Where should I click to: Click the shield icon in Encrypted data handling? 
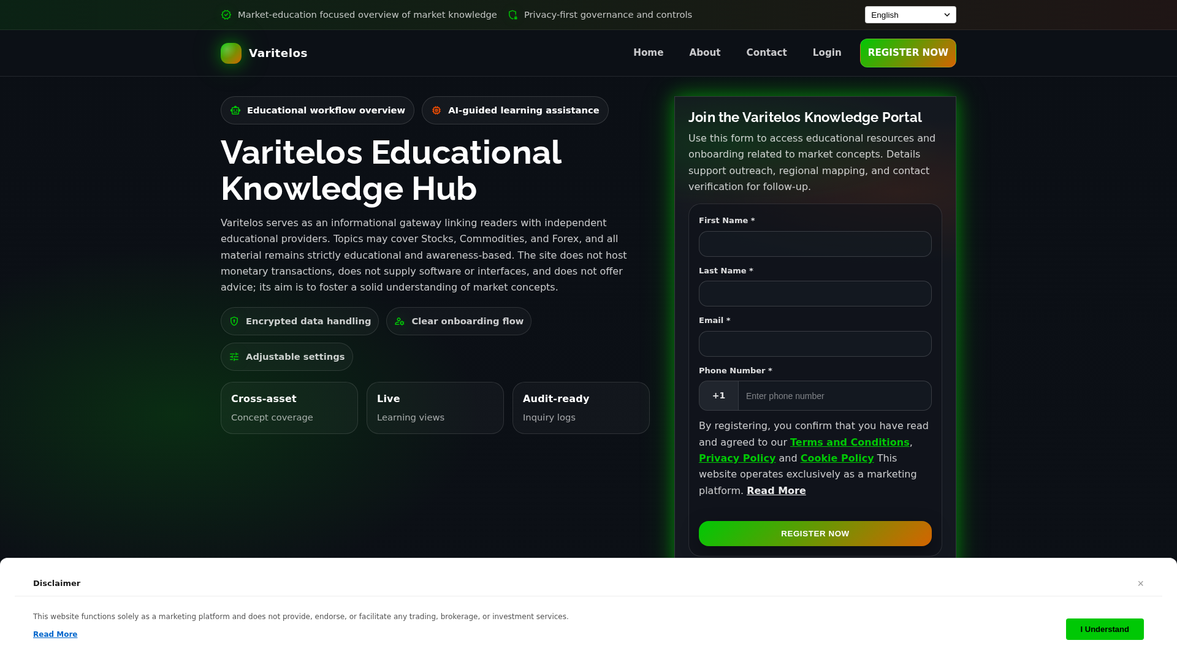(234, 321)
